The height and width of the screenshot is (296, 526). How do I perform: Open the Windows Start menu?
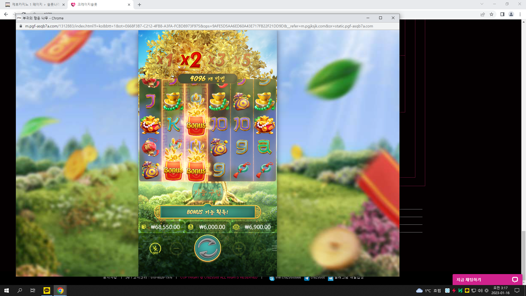coord(7,291)
